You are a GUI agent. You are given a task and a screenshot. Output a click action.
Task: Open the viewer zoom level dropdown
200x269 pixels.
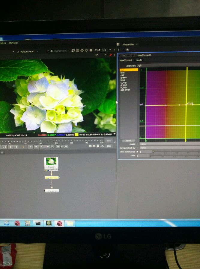[x=97, y=50]
